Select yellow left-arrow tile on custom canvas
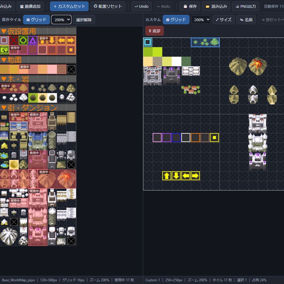The width and height of the screenshot is (284, 284). point(186,176)
